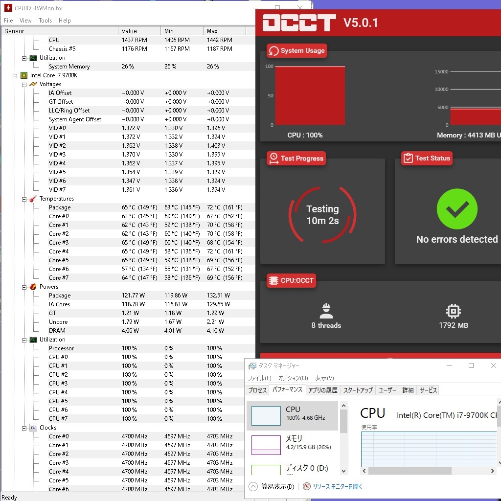The height and width of the screenshot is (501, 501).
Task: Collapse the Utilization node above System Memory
Action: click(24, 59)
